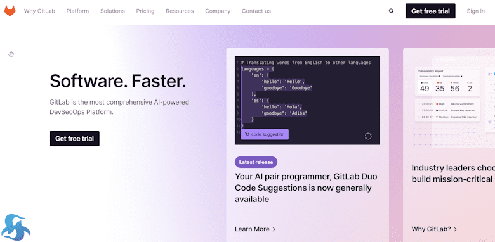
Task: Click the refresh icon in code preview
Action: 368,136
